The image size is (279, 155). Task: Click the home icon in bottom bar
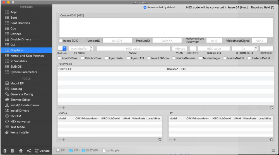click(x=21, y=151)
